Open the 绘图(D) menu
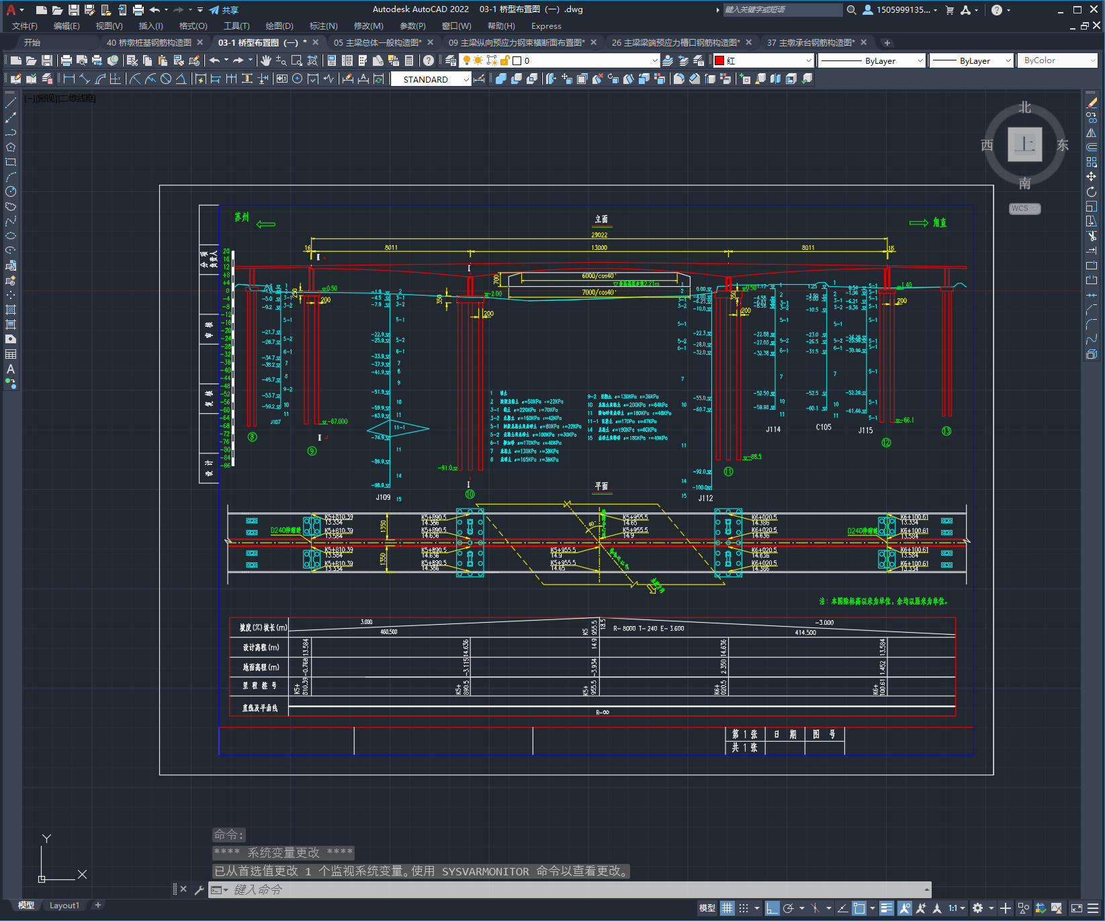Screen dimensions: 1105x921 click(x=279, y=26)
